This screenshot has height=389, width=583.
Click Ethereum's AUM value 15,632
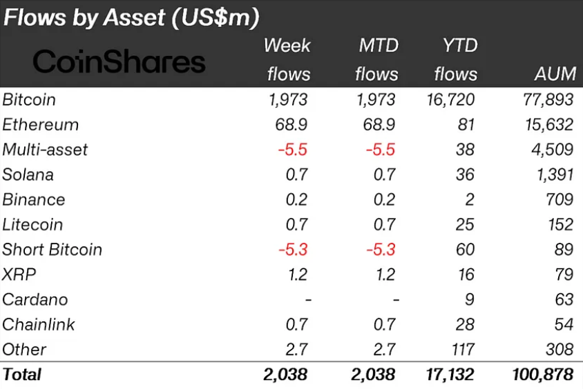pyautogui.click(x=549, y=125)
